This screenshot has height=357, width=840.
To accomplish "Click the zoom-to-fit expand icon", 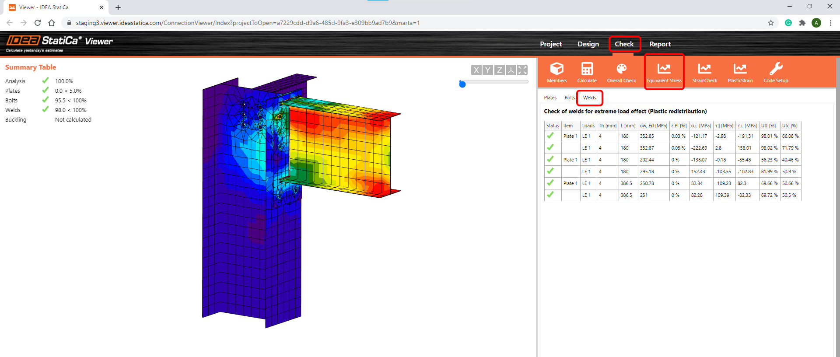I will [x=522, y=70].
